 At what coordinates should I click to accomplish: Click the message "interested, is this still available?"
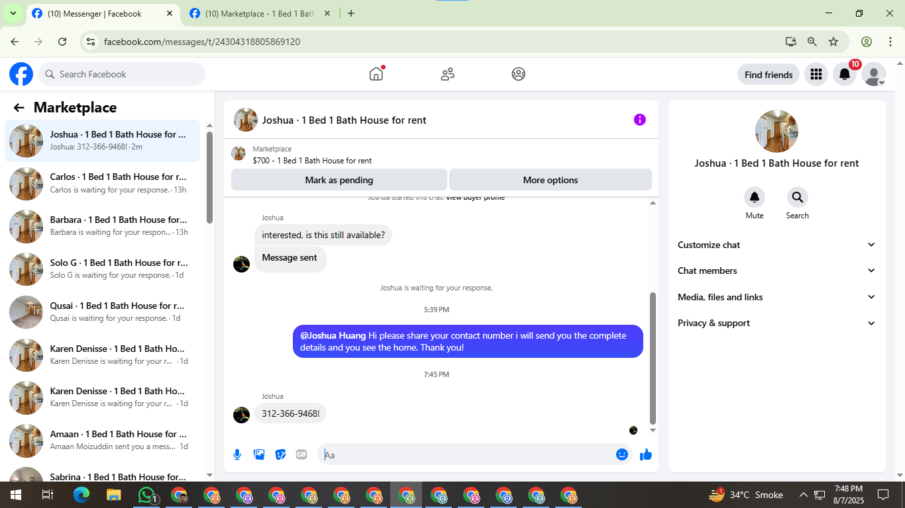tap(323, 235)
